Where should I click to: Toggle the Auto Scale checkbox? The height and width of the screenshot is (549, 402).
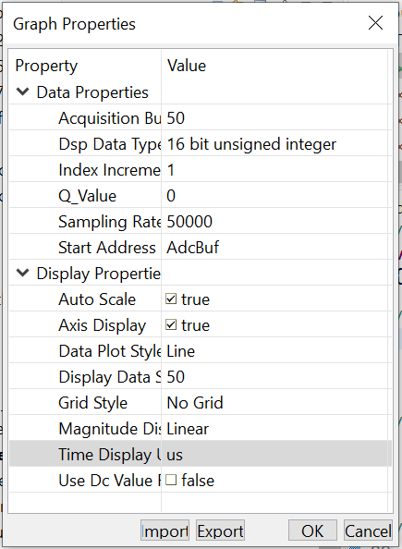(171, 299)
